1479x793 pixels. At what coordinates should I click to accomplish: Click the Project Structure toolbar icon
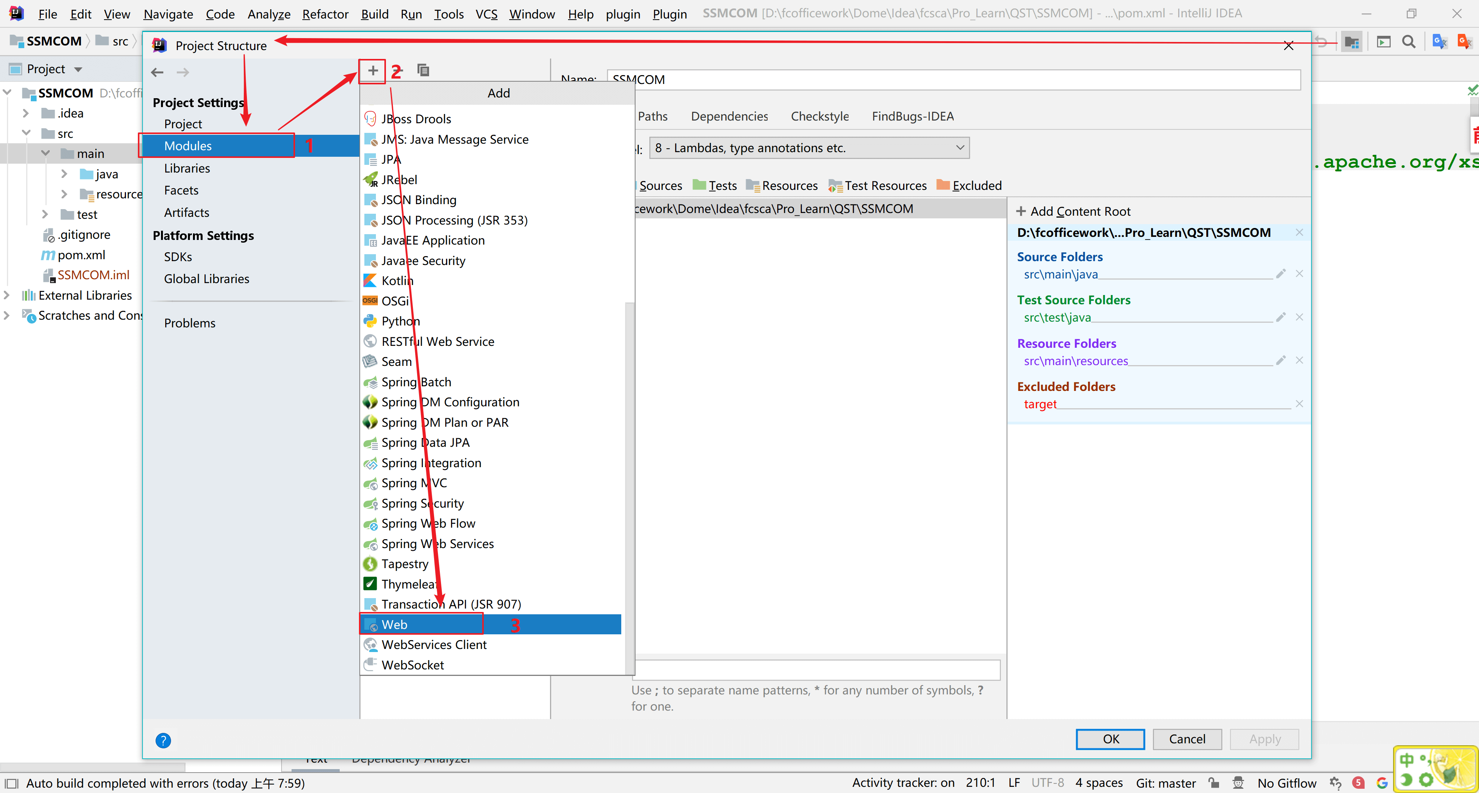[1352, 41]
